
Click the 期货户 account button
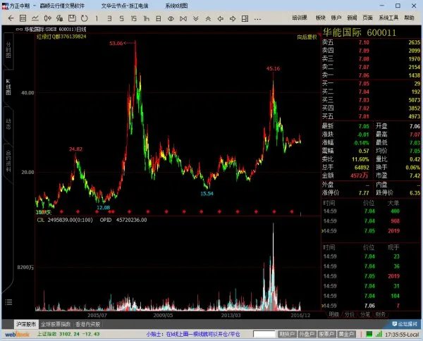[287, 333]
